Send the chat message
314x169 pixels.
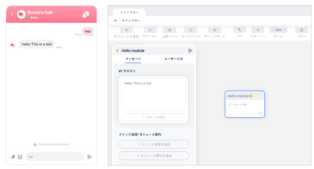[90, 157]
